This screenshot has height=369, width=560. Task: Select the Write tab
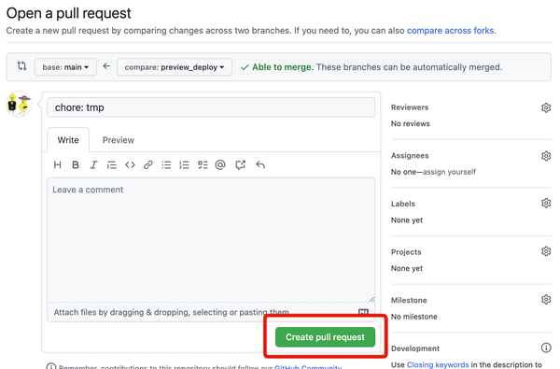(68, 140)
